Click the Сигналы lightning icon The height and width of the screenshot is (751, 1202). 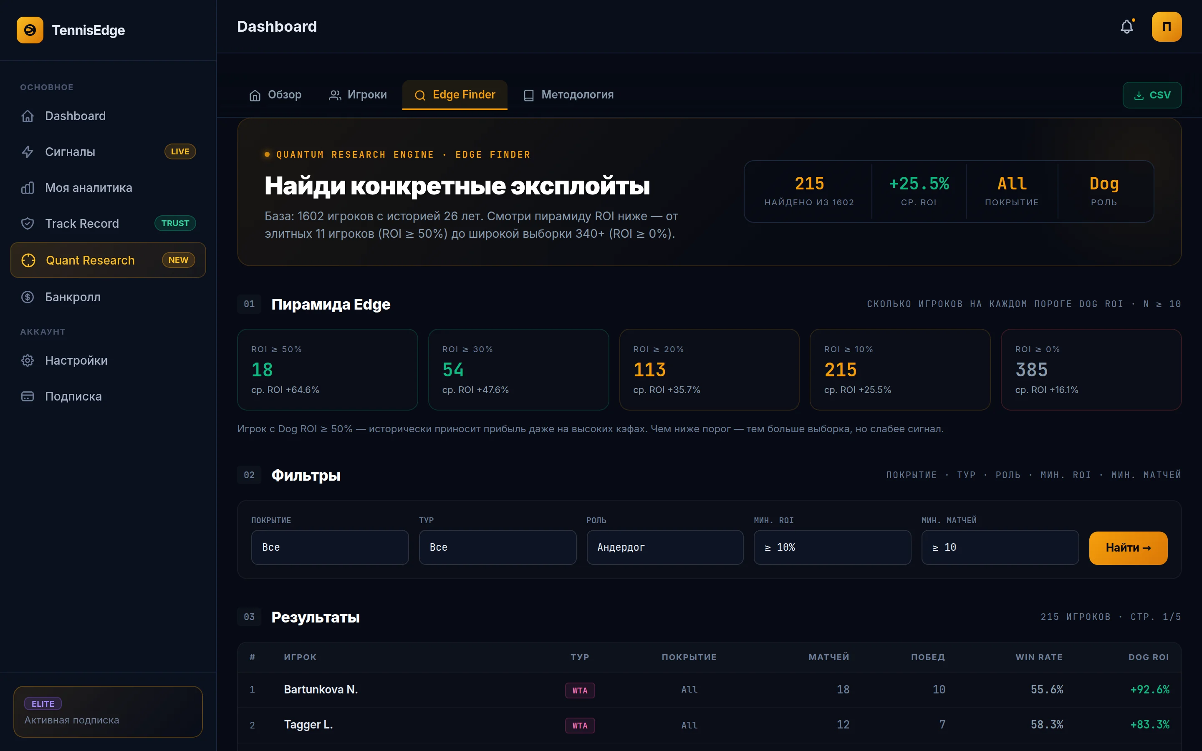click(x=28, y=151)
